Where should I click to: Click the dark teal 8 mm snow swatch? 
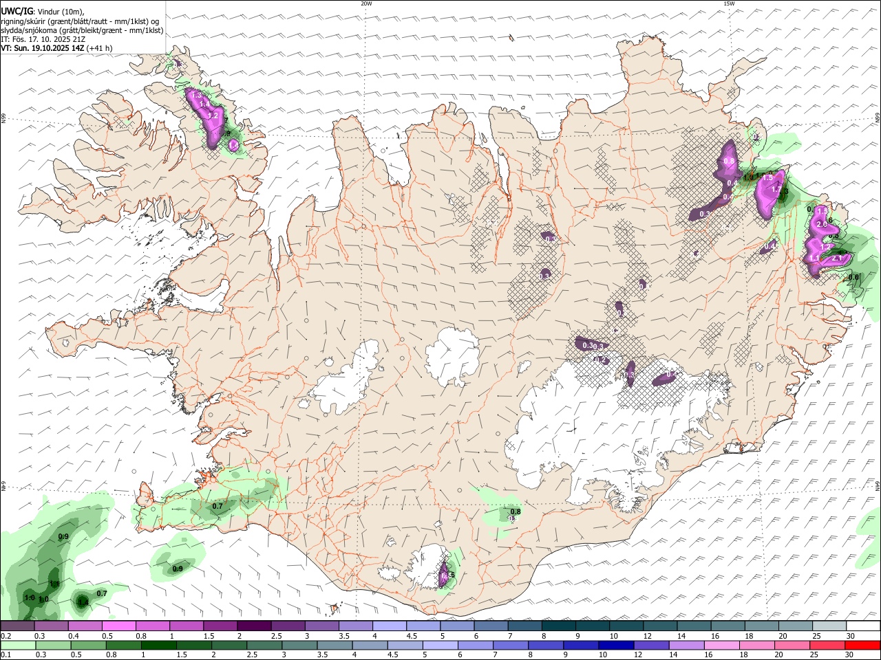click(558, 626)
